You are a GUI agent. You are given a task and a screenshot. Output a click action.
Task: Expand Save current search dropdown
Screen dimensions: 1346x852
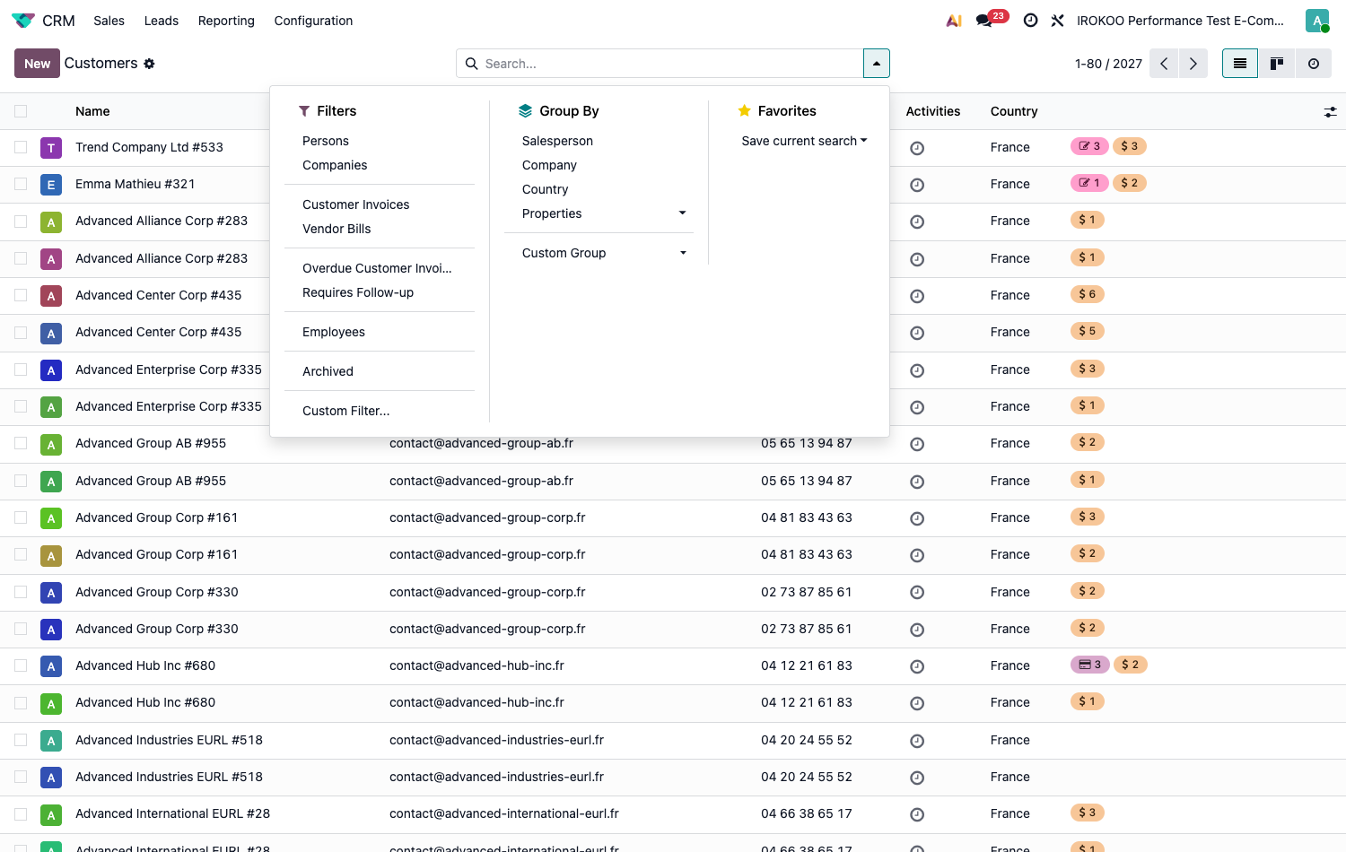(x=804, y=141)
